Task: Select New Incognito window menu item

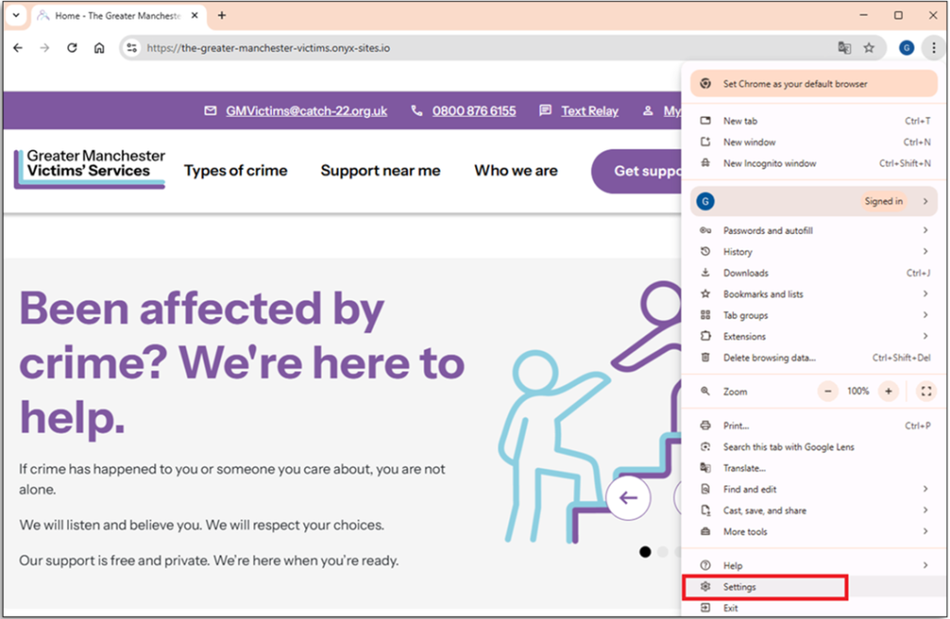Action: (x=770, y=163)
